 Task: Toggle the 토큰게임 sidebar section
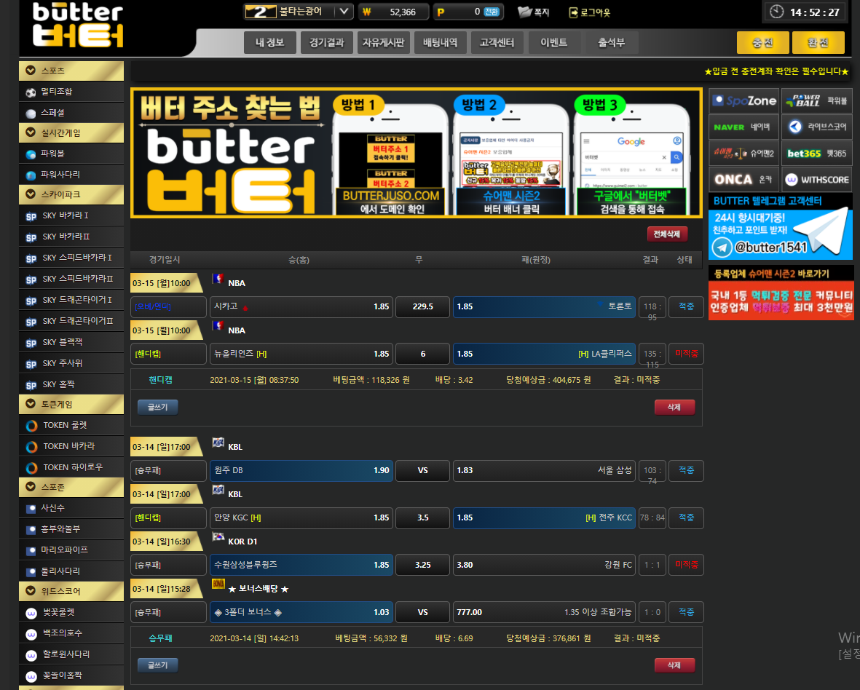(31, 404)
